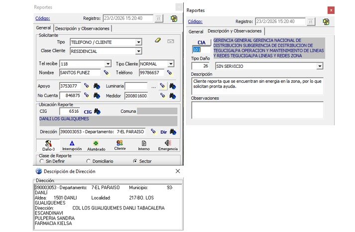The width and height of the screenshot is (355, 232).
Task: Choose the Sector radio button
Action: (135, 161)
